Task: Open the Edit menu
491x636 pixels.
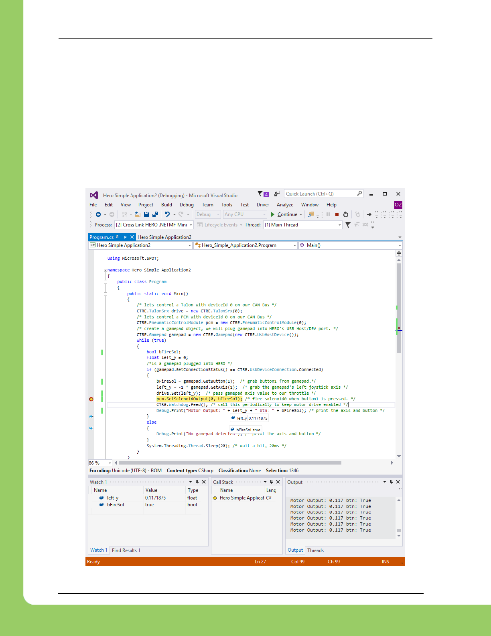Action: pos(109,205)
